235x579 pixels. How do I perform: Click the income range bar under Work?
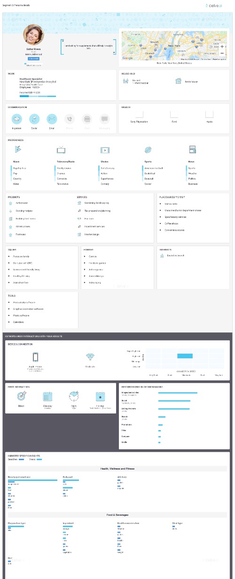[x=38, y=96]
